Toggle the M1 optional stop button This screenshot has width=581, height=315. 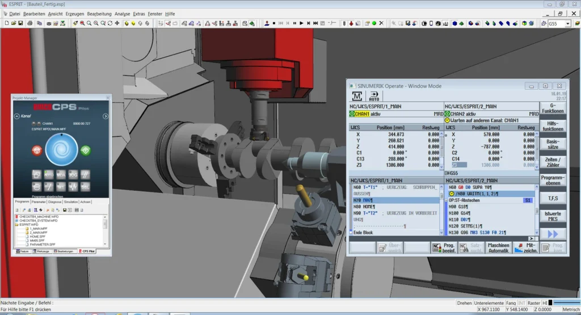[x=60, y=187]
